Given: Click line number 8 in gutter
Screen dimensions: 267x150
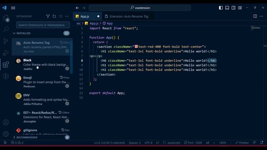Looking at the screenshot, I should pos(82,60).
